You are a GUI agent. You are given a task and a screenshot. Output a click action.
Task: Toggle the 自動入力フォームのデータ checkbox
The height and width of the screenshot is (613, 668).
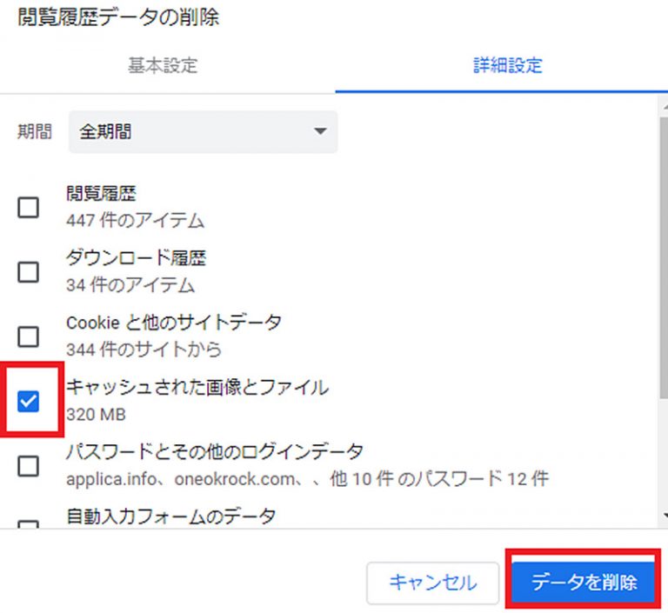tap(29, 524)
